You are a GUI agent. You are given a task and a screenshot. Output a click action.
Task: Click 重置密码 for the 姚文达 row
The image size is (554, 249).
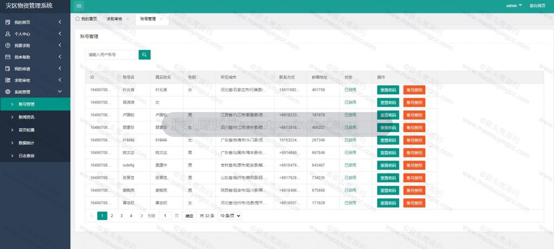pyautogui.click(x=388, y=153)
